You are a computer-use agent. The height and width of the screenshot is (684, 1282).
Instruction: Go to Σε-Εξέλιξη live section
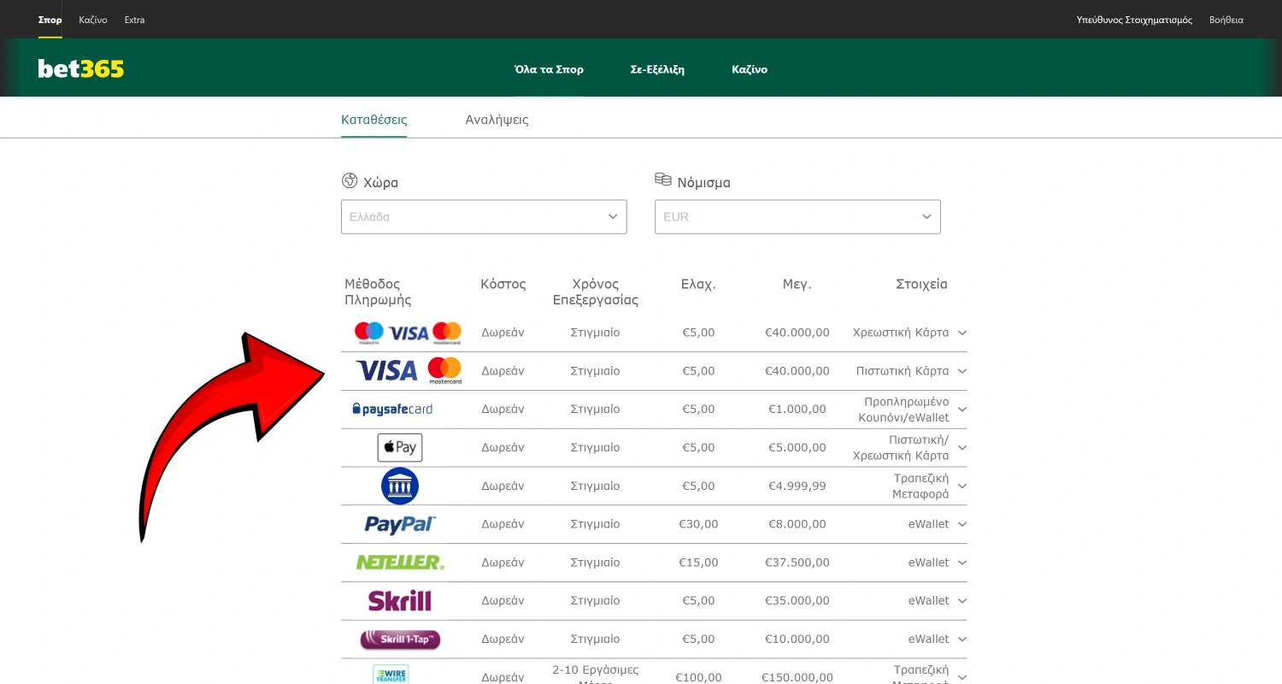click(657, 69)
